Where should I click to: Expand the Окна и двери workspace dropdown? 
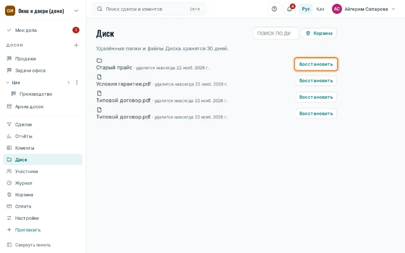point(76,11)
